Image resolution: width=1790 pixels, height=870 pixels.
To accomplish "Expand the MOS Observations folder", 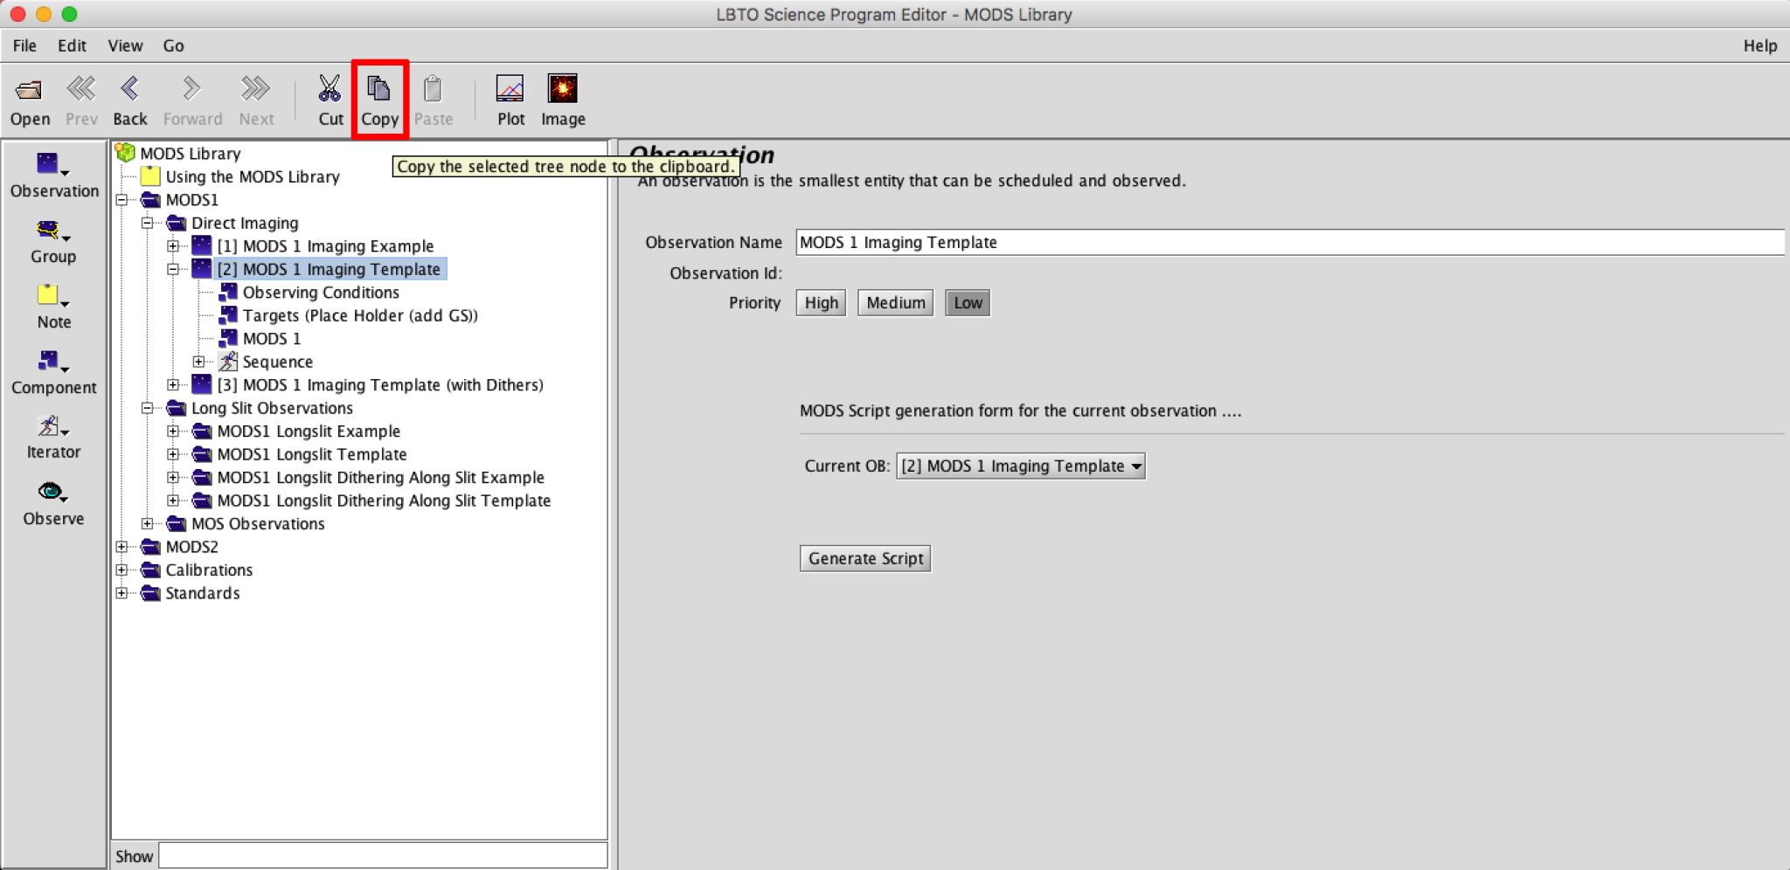I will coord(148,524).
